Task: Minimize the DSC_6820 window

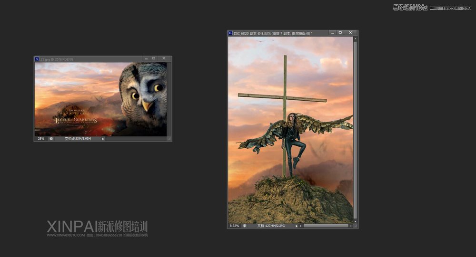Action: point(333,32)
